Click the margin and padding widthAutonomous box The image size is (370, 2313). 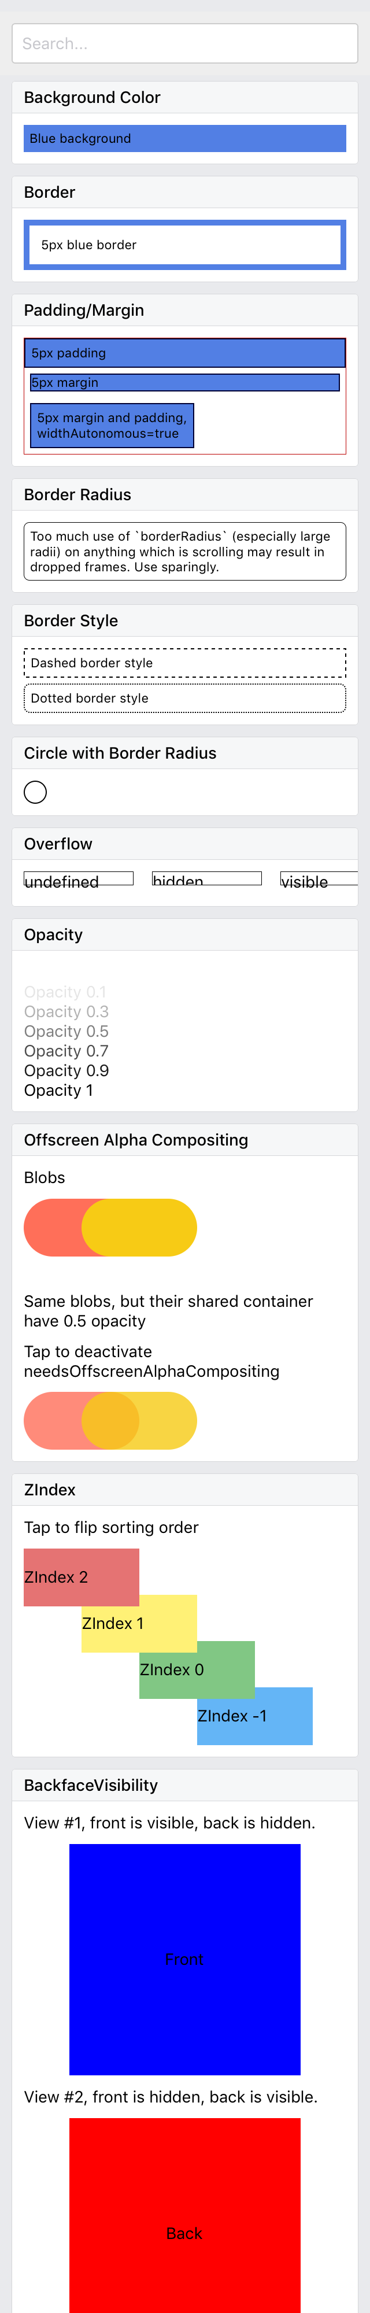pos(112,426)
